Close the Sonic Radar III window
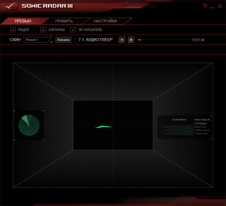This screenshot has height=206, width=226. coord(220,6)
